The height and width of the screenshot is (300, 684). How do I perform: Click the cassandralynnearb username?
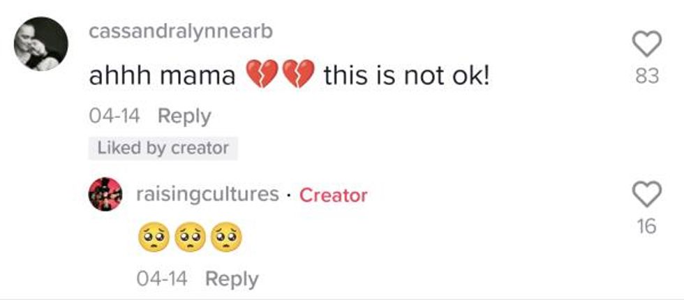(x=180, y=31)
